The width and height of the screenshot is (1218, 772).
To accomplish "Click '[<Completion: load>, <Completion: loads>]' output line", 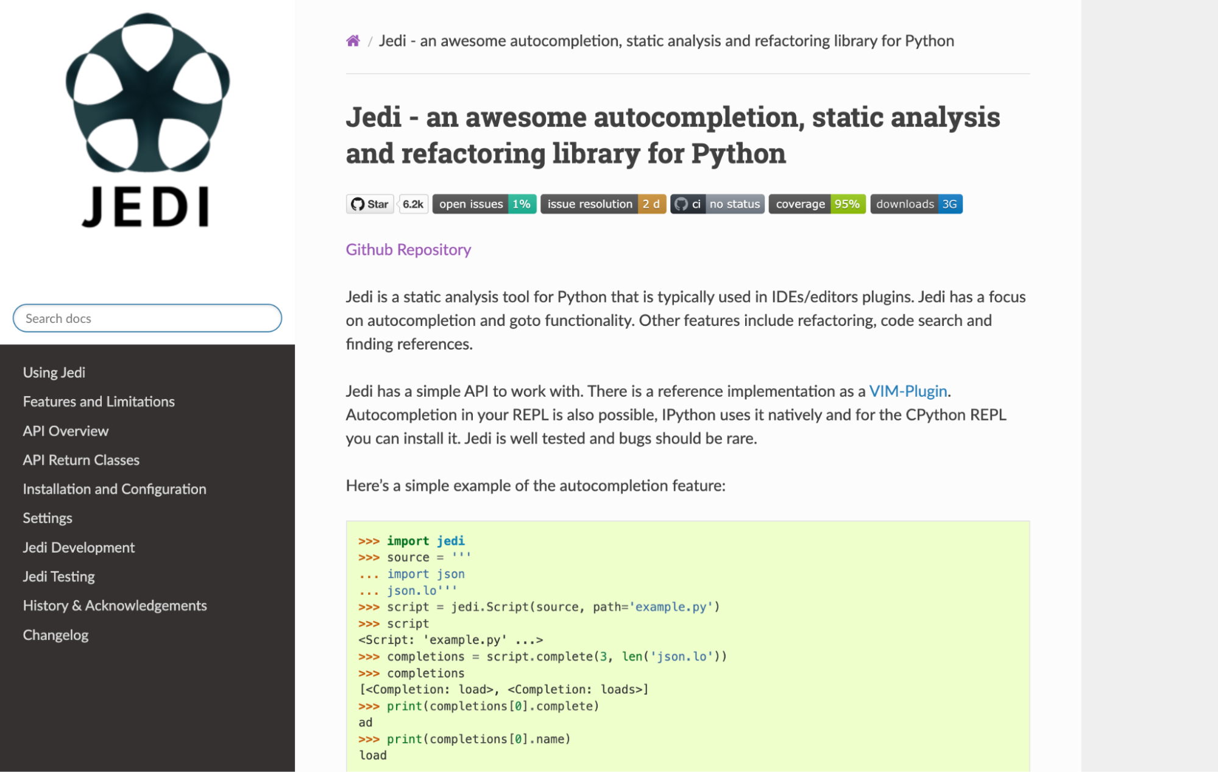I will tap(504, 690).
